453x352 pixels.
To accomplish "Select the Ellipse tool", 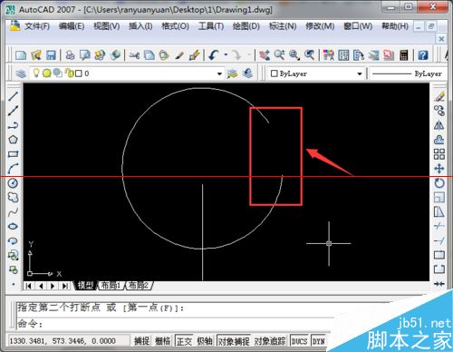I will pos(13,227).
